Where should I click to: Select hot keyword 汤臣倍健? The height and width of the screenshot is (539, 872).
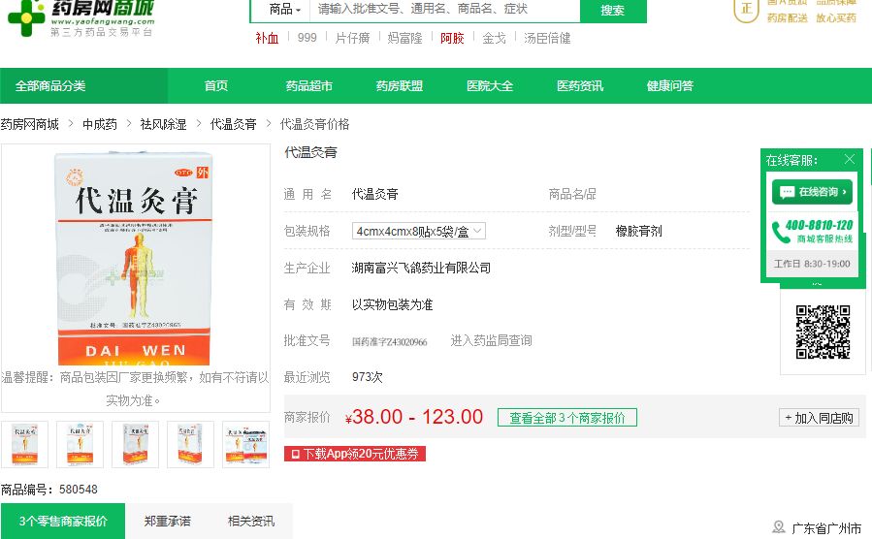[547, 38]
